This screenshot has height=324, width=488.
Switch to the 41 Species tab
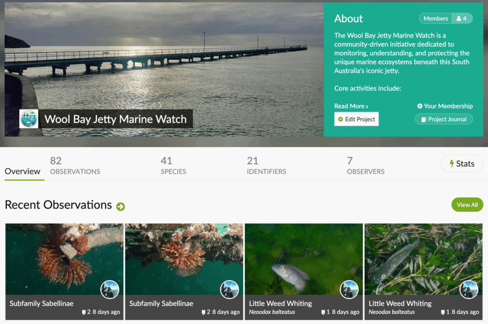[173, 166]
